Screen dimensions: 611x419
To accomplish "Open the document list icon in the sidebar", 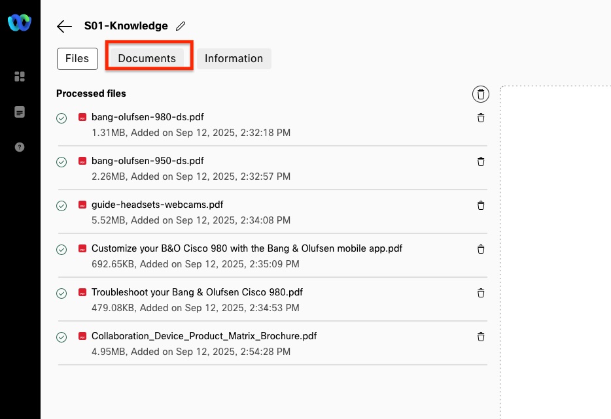I will (x=20, y=112).
